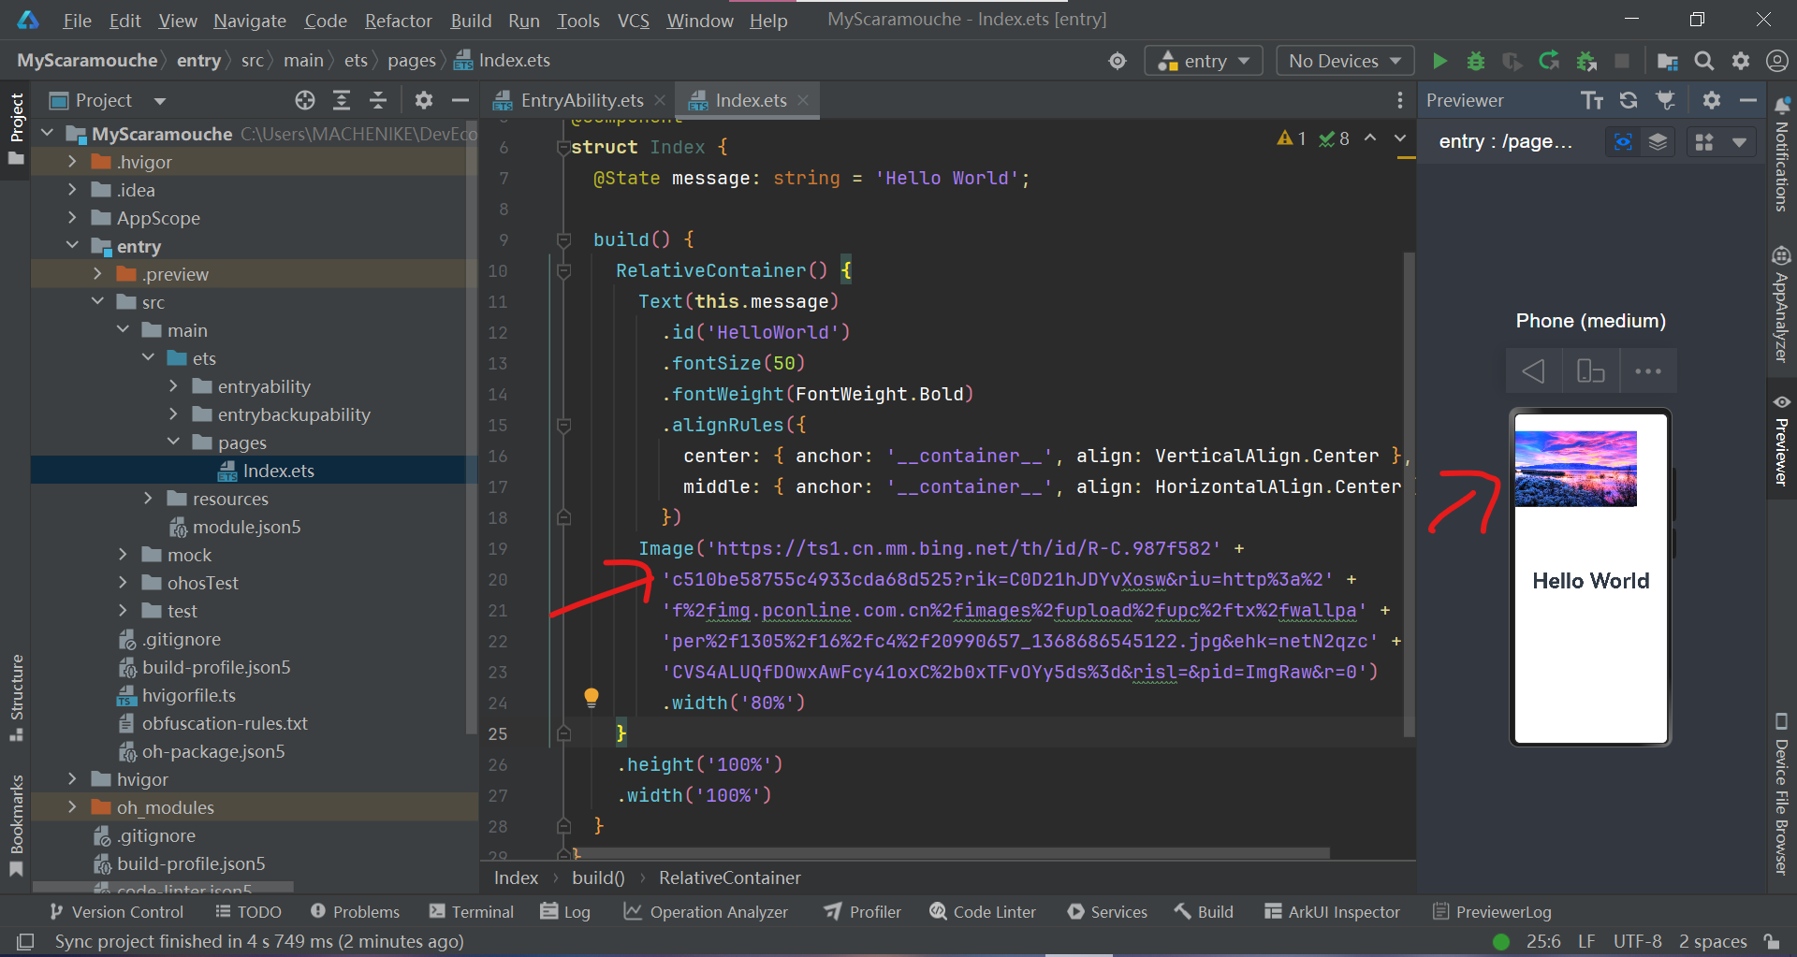
Task: Select opened file in Project panel
Action: (x=305, y=100)
